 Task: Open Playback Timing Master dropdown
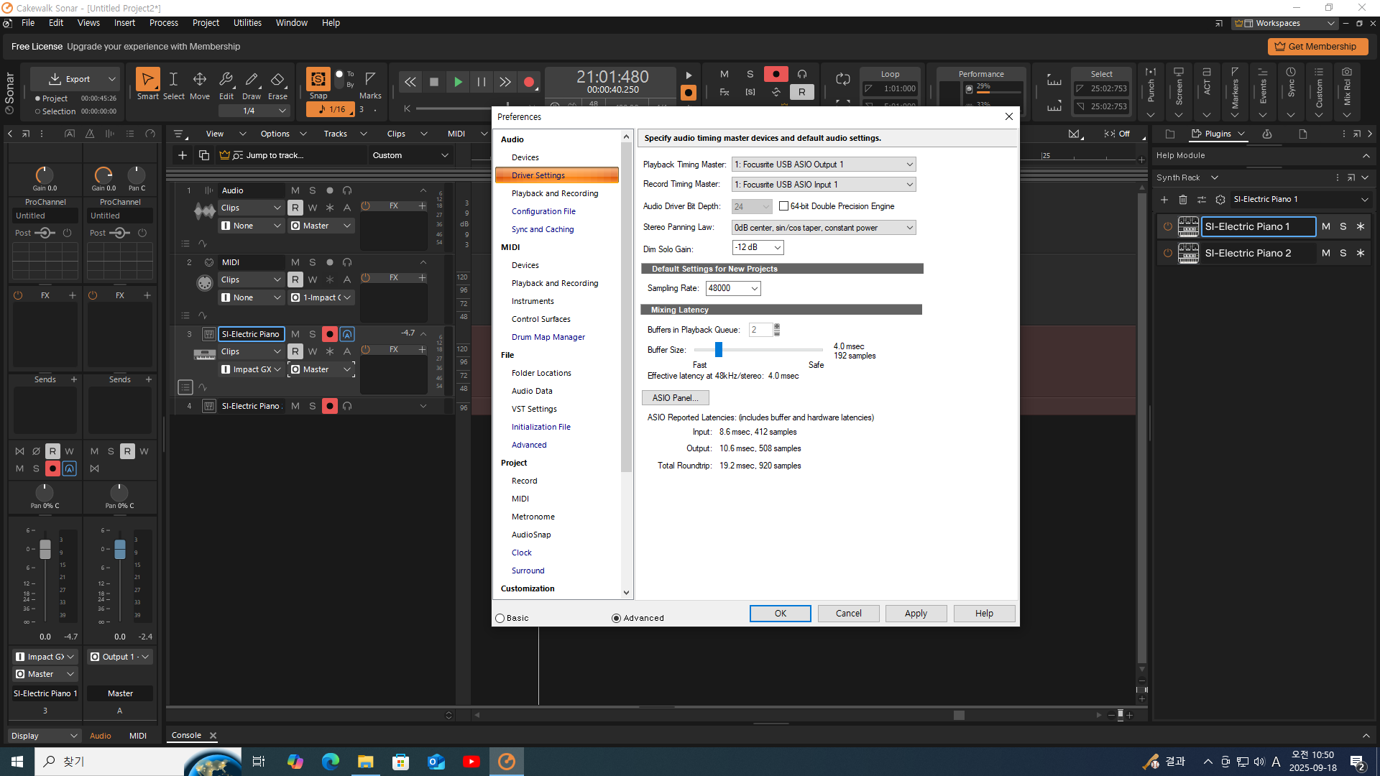tap(824, 165)
